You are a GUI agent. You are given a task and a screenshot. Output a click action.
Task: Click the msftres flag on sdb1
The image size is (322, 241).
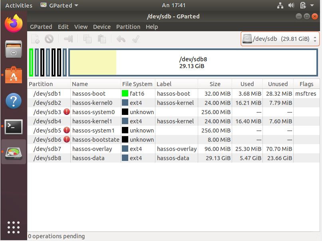[x=306, y=93]
